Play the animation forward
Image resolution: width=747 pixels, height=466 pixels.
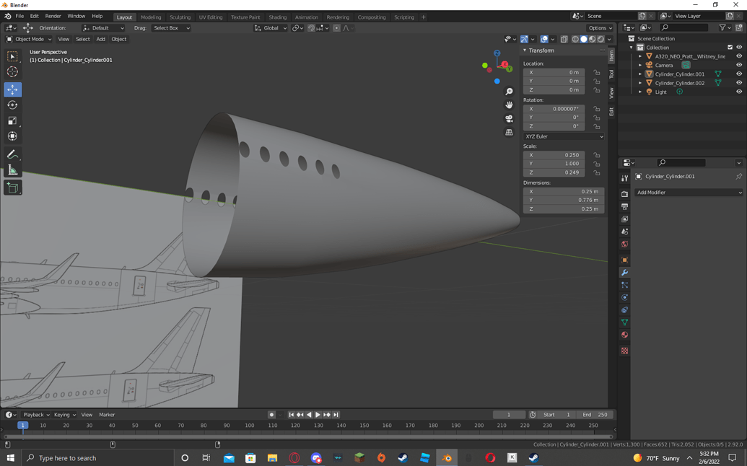pyautogui.click(x=318, y=415)
